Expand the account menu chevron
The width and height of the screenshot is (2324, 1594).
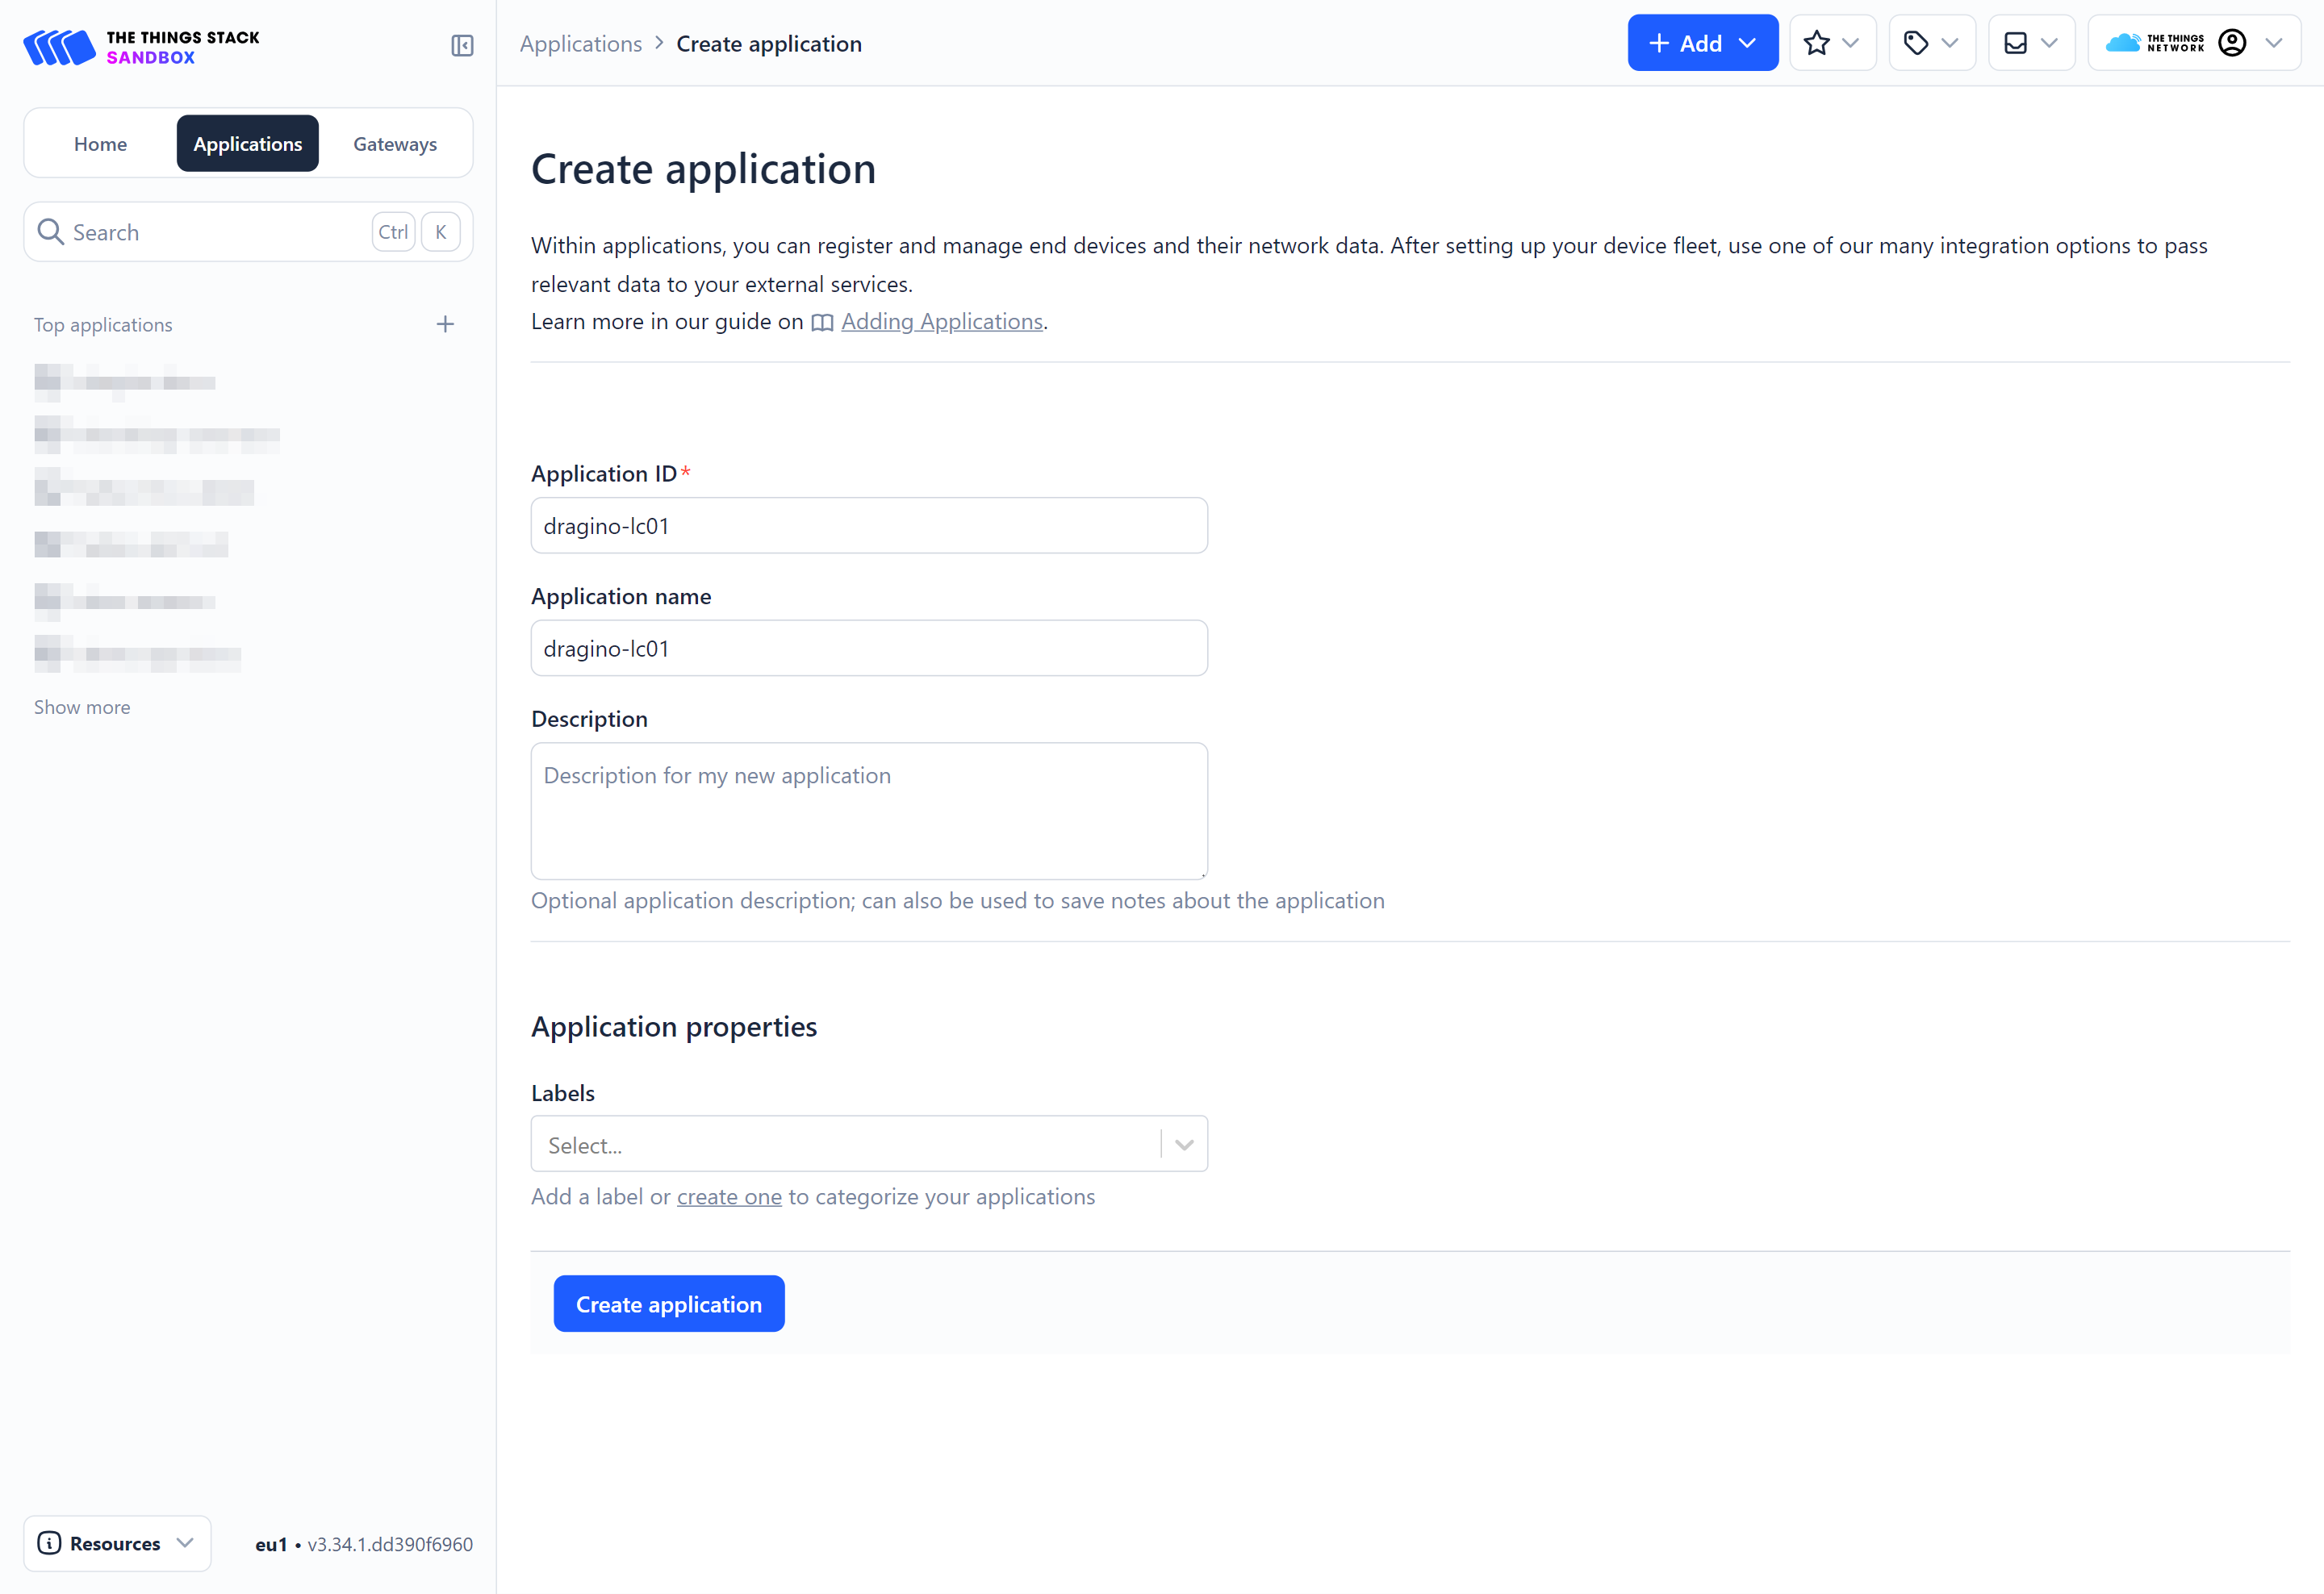[2273, 43]
